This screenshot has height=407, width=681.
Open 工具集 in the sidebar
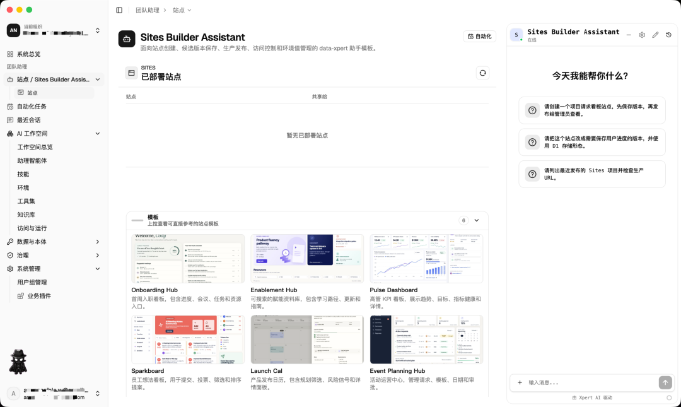pyautogui.click(x=26, y=201)
